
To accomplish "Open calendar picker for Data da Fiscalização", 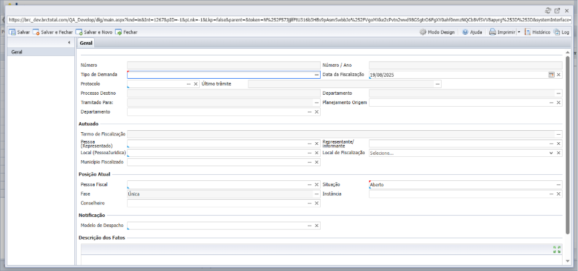I will click(551, 75).
